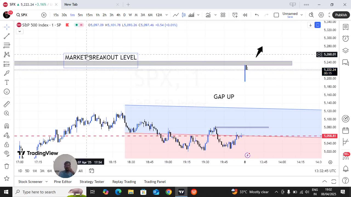Click the compare or add symbol plus
This screenshot has height=197, width=351.
pyautogui.click(x=44, y=15)
